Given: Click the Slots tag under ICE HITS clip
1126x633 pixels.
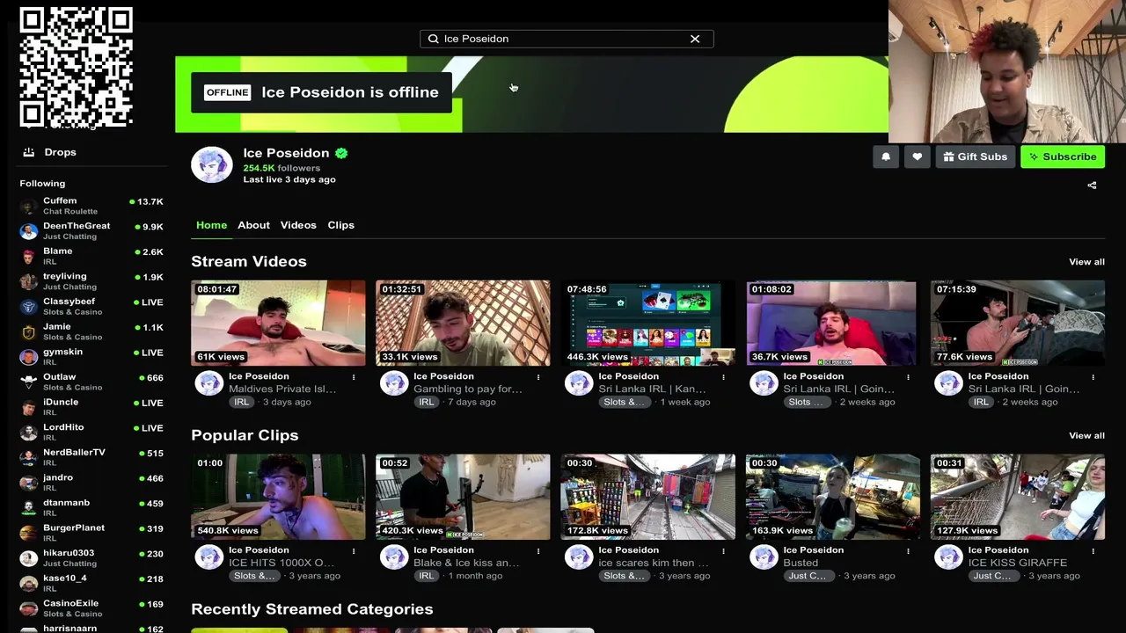Looking at the screenshot, I should (x=254, y=576).
